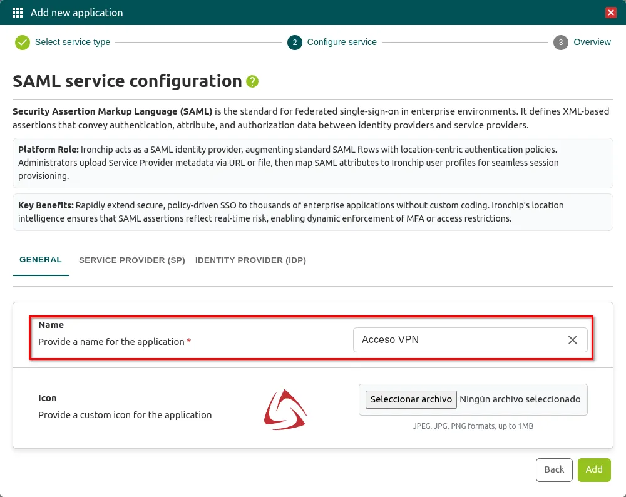Jump to the Overview step
The height and width of the screenshot is (497, 626).
[x=592, y=42]
